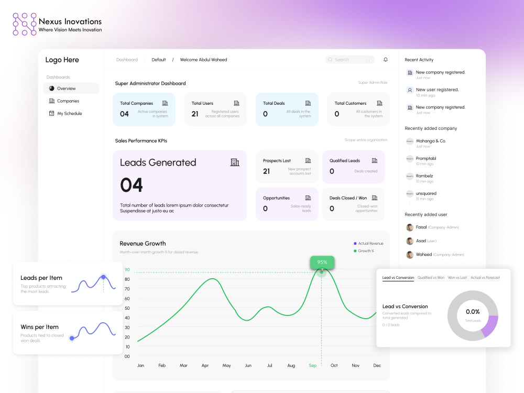Screen dimensions: 524x393
Task: Click the Revenue Growth heading
Action: [x=143, y=244]
